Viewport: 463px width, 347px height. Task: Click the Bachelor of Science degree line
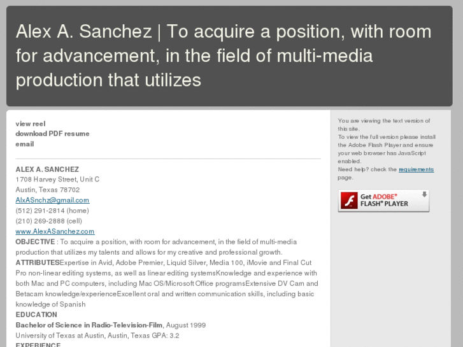pyautogui.click(x=111, y=325)
